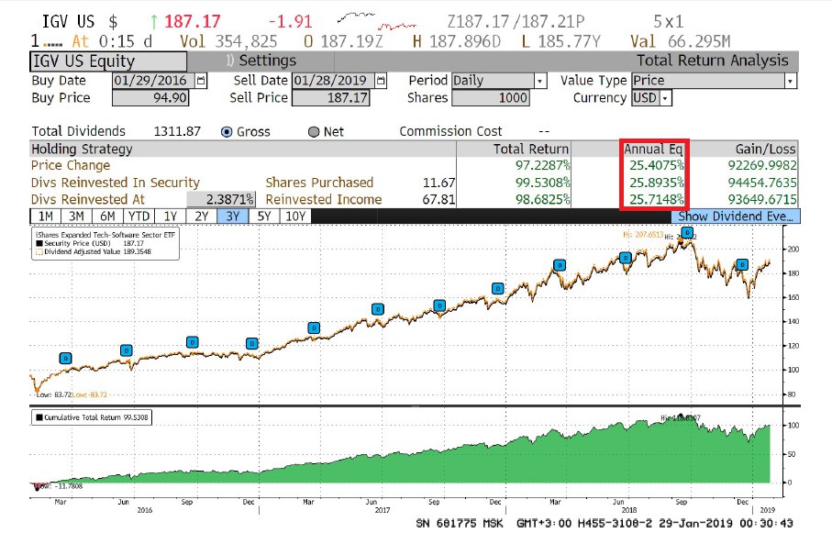Click the dividend marker near September 2017
Image resolution: width=832 pixels, height=533 pixels.
439,305
